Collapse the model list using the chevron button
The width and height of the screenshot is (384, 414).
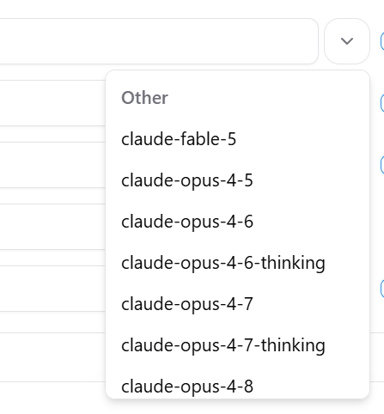(x=347, y=41)
